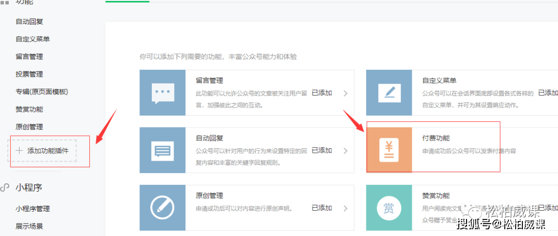The image size is (558, 236).
Task: Expand the 自动回复 card chevron arrow
Action: 345,151
